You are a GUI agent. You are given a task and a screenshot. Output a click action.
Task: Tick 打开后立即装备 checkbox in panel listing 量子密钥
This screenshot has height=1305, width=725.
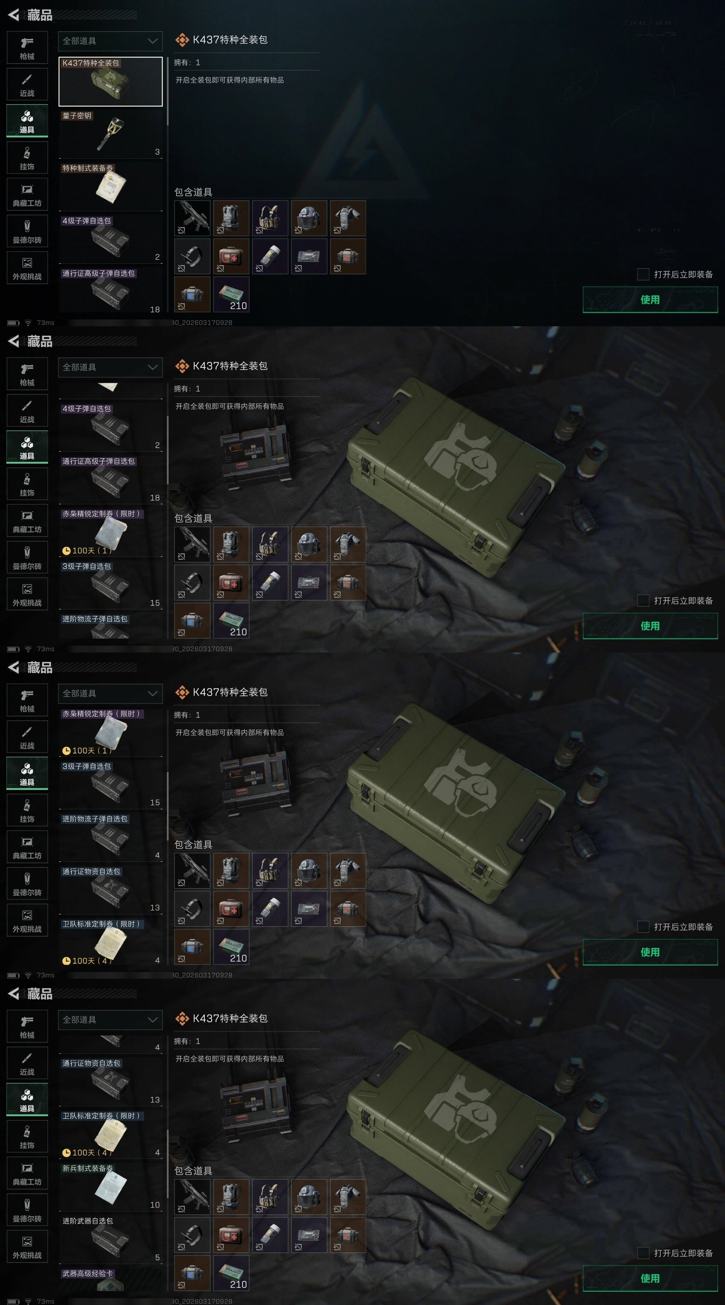tap(643, 274)
